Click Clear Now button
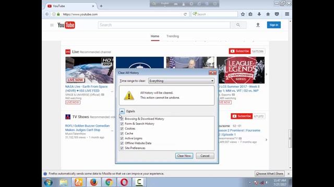This screenshot has width=334, height=187. tap(184, 156)
